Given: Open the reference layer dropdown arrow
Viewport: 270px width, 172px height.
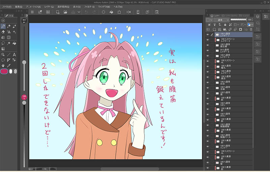Looking at the screenshot, I should tap(239, 25).
